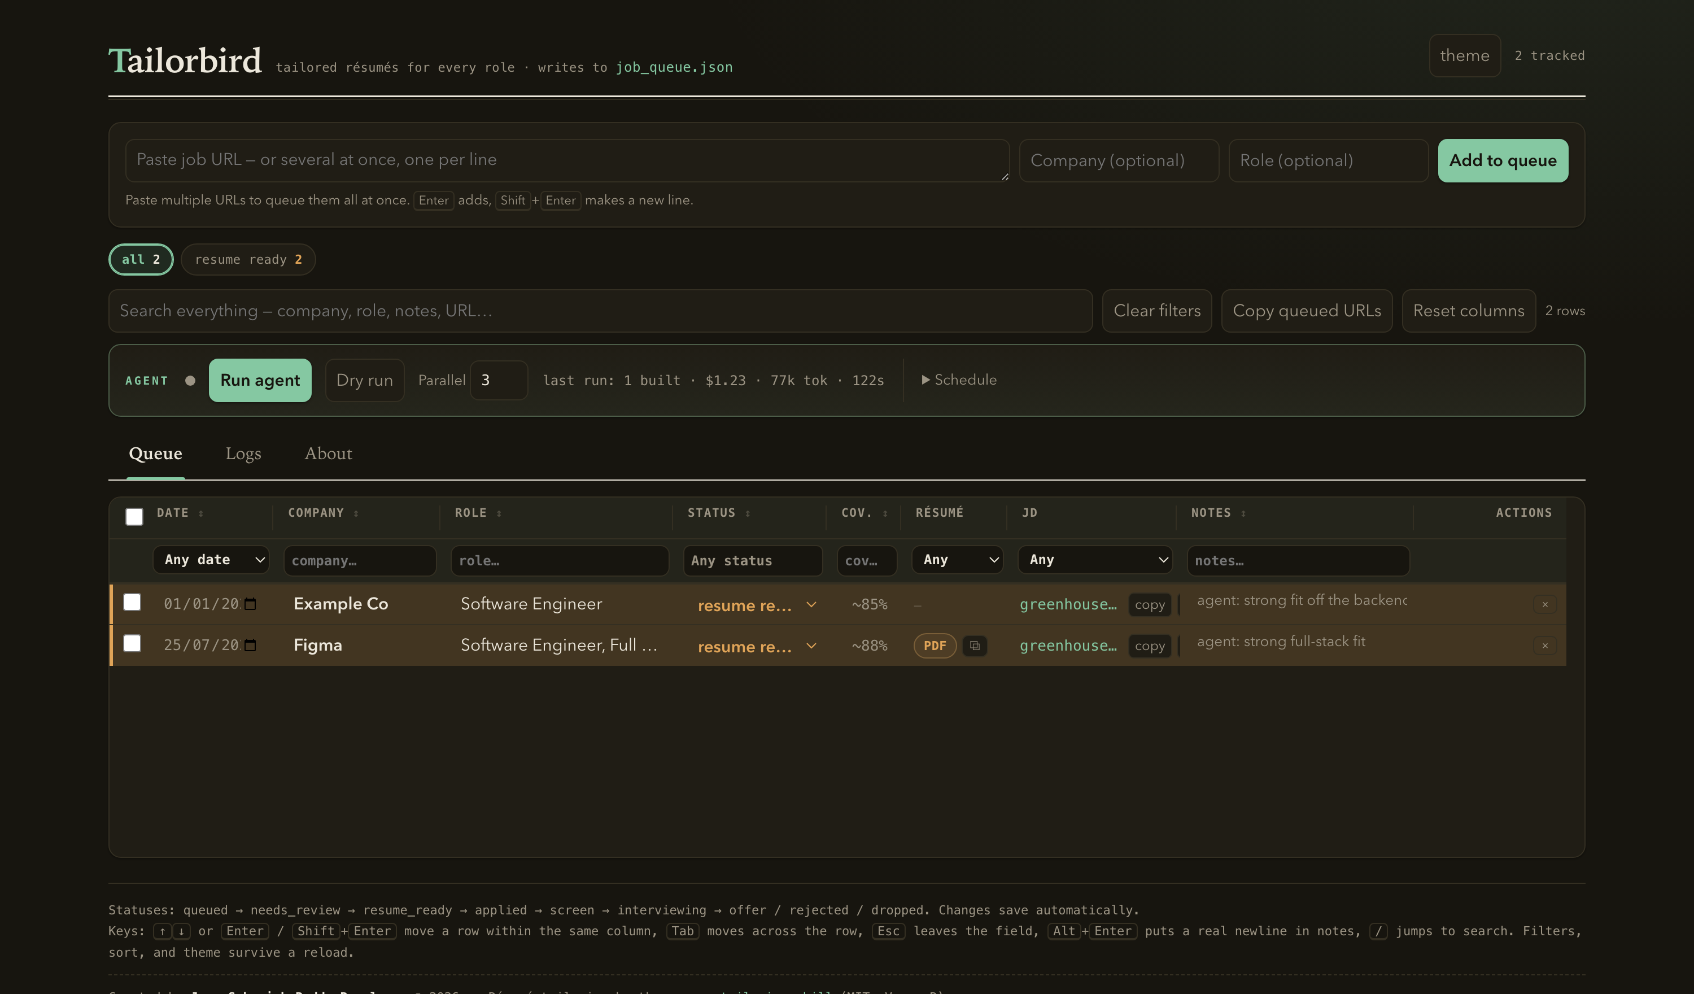Viewport: 1694px width, 994px height.
Task: Click the '2 tracked' counter text
Action: tap(1549, 56)
